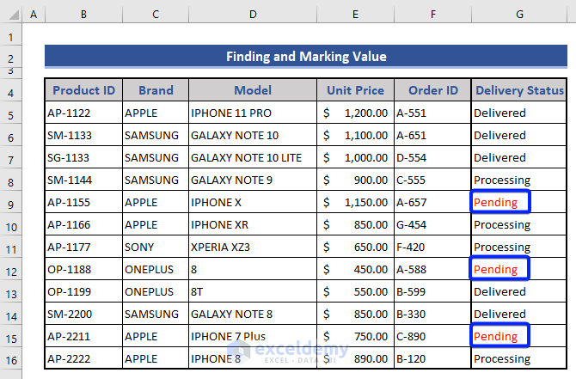Select order ID C-890

[433, 336]
